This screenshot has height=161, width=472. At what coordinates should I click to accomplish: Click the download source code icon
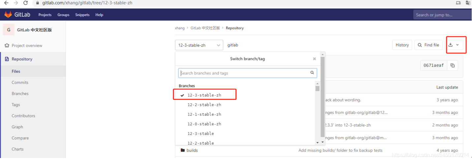pos(451,45)
